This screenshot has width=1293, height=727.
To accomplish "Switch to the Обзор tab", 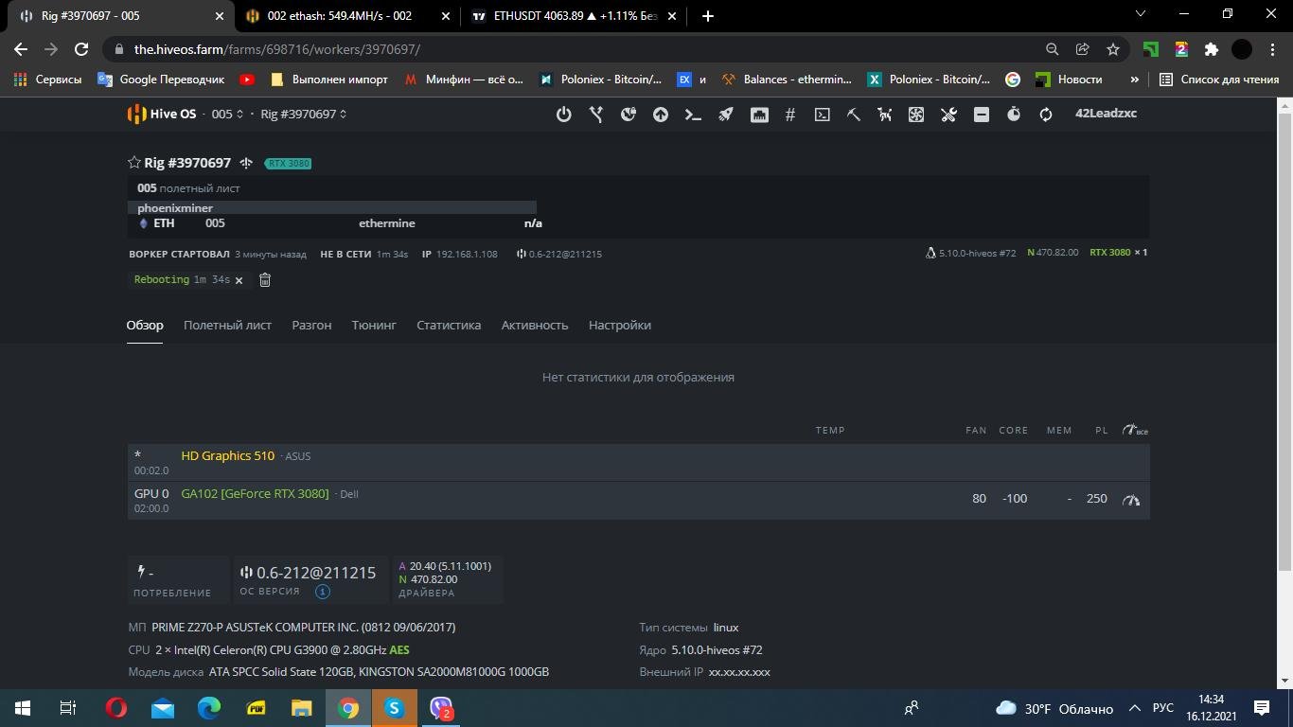I will click(145, 325).
